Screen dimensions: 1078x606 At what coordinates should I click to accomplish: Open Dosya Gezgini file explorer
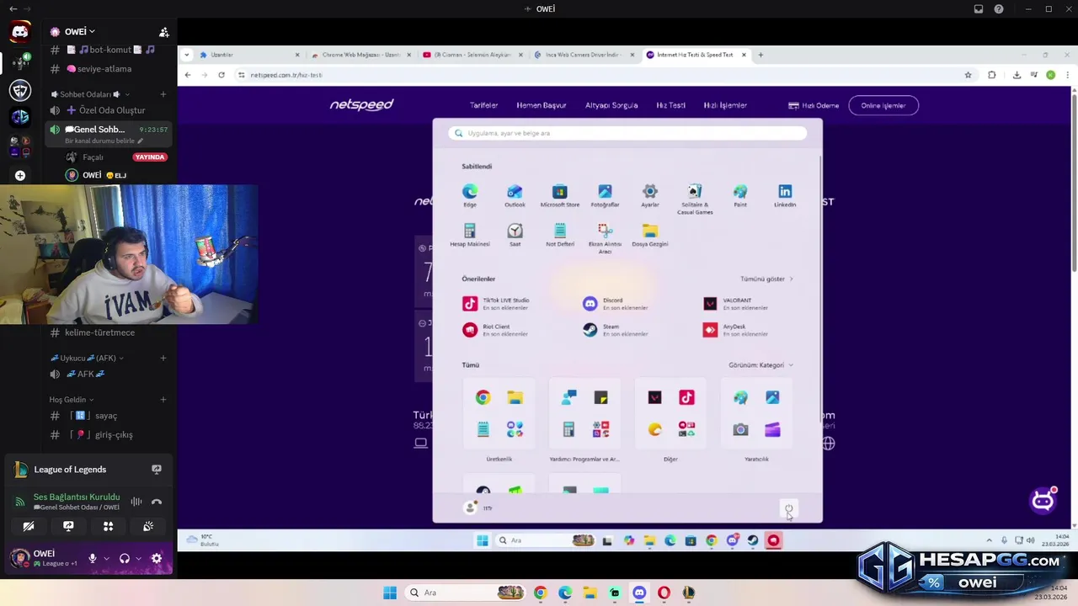(x=649, y=235)
